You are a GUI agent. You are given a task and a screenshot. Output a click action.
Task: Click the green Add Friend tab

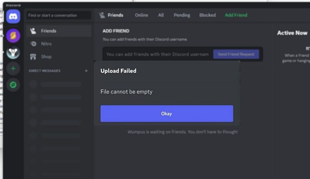click(236, 15)
